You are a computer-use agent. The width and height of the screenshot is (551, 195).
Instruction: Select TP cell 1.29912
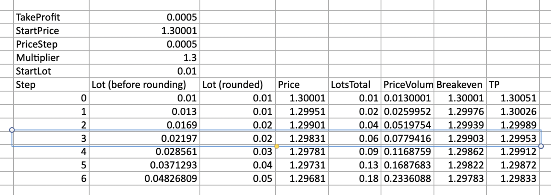coord(513,152)
